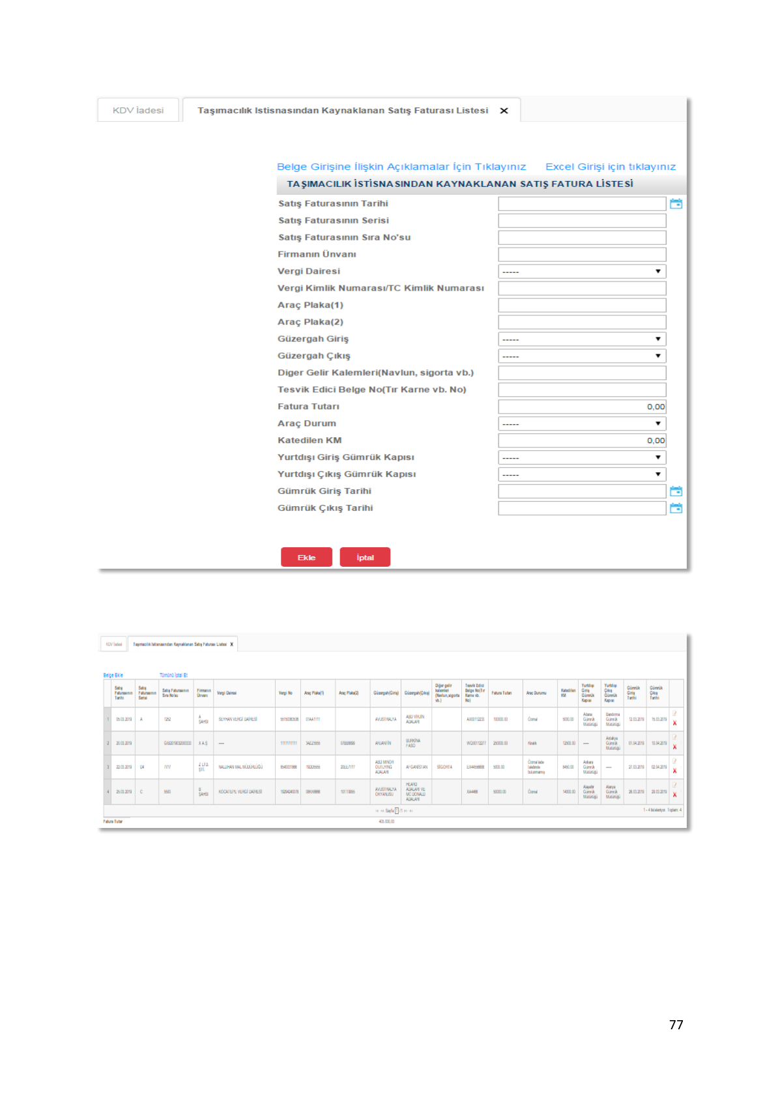Edit table row 2 dated 20.03.2019

[x=674, y=737]
